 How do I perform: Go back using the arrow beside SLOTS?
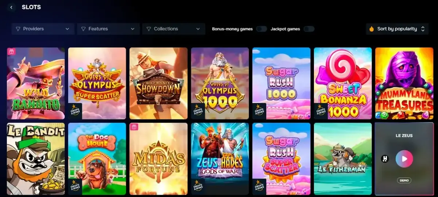point(12,7)
